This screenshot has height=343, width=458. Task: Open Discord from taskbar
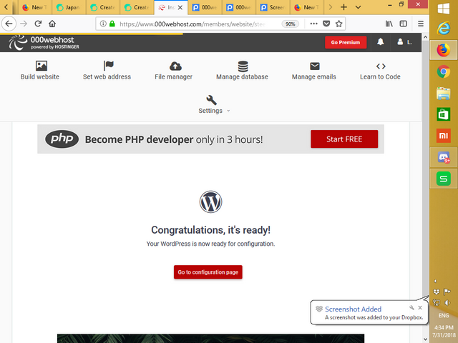[x=444, y=157]
